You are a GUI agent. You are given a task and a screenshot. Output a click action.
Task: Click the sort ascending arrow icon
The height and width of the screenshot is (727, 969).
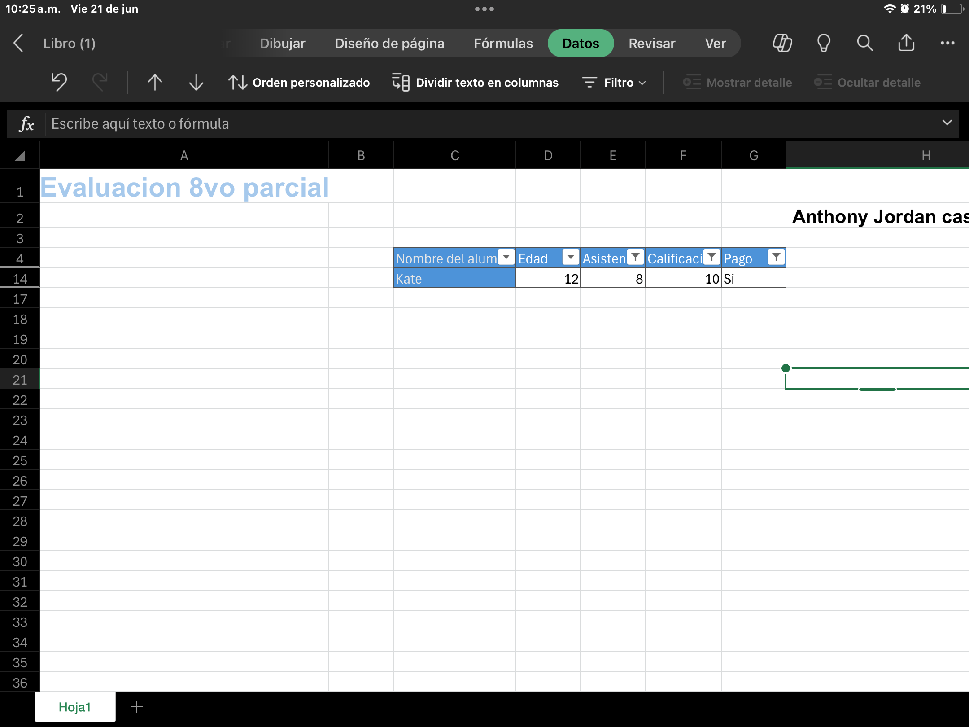155,82
